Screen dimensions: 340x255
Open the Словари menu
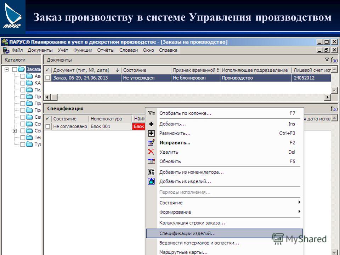[x=129, y=50]
